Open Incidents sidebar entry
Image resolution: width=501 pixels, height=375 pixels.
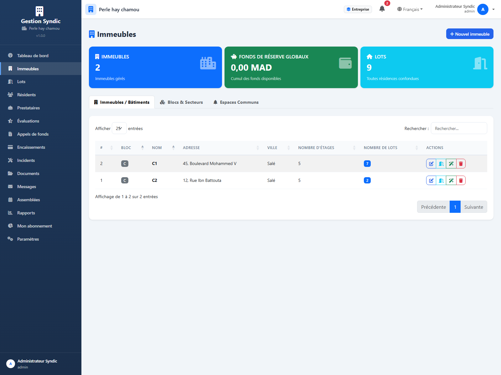[x=41, y=160]
